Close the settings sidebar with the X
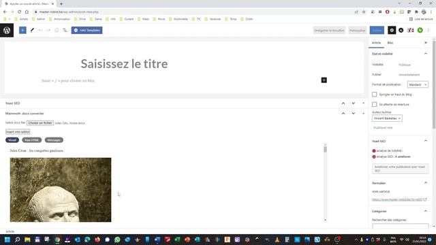The image size is (436, 245). (x=426, y=43)
